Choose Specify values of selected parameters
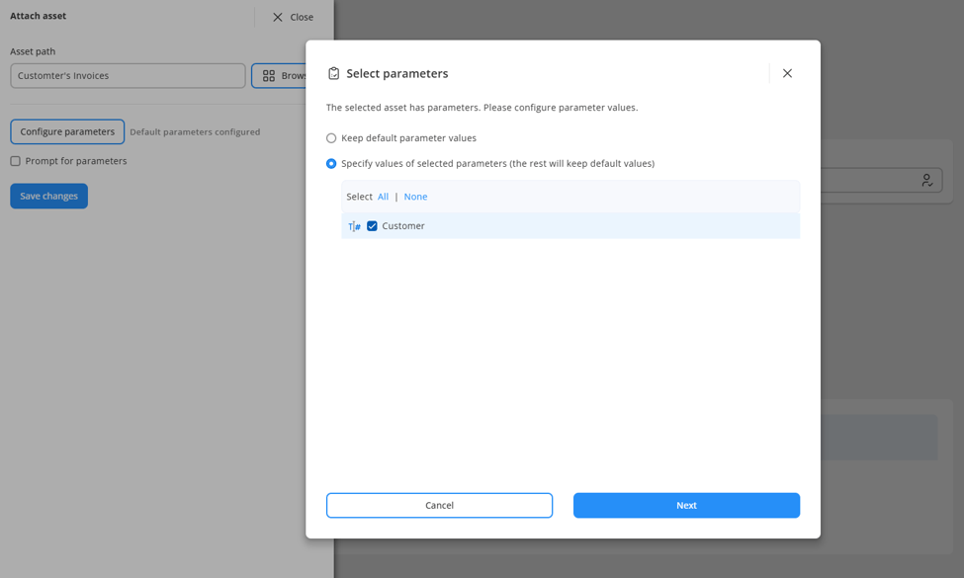This screenshot has height=578, width=964. click(x=331, y=163)
